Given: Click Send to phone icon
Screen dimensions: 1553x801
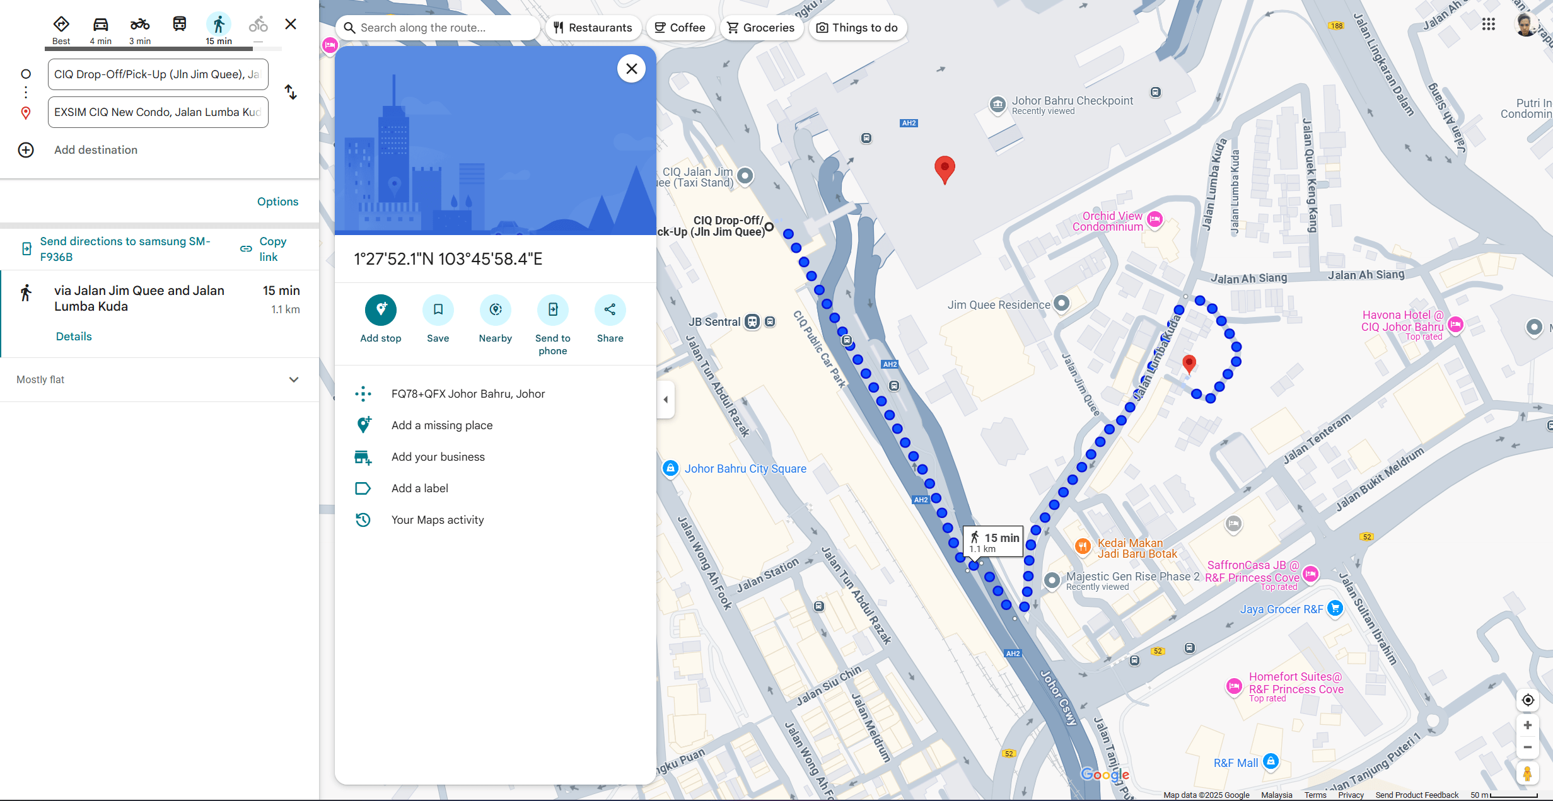Looking at the screenshot, I should coord(553,309).
